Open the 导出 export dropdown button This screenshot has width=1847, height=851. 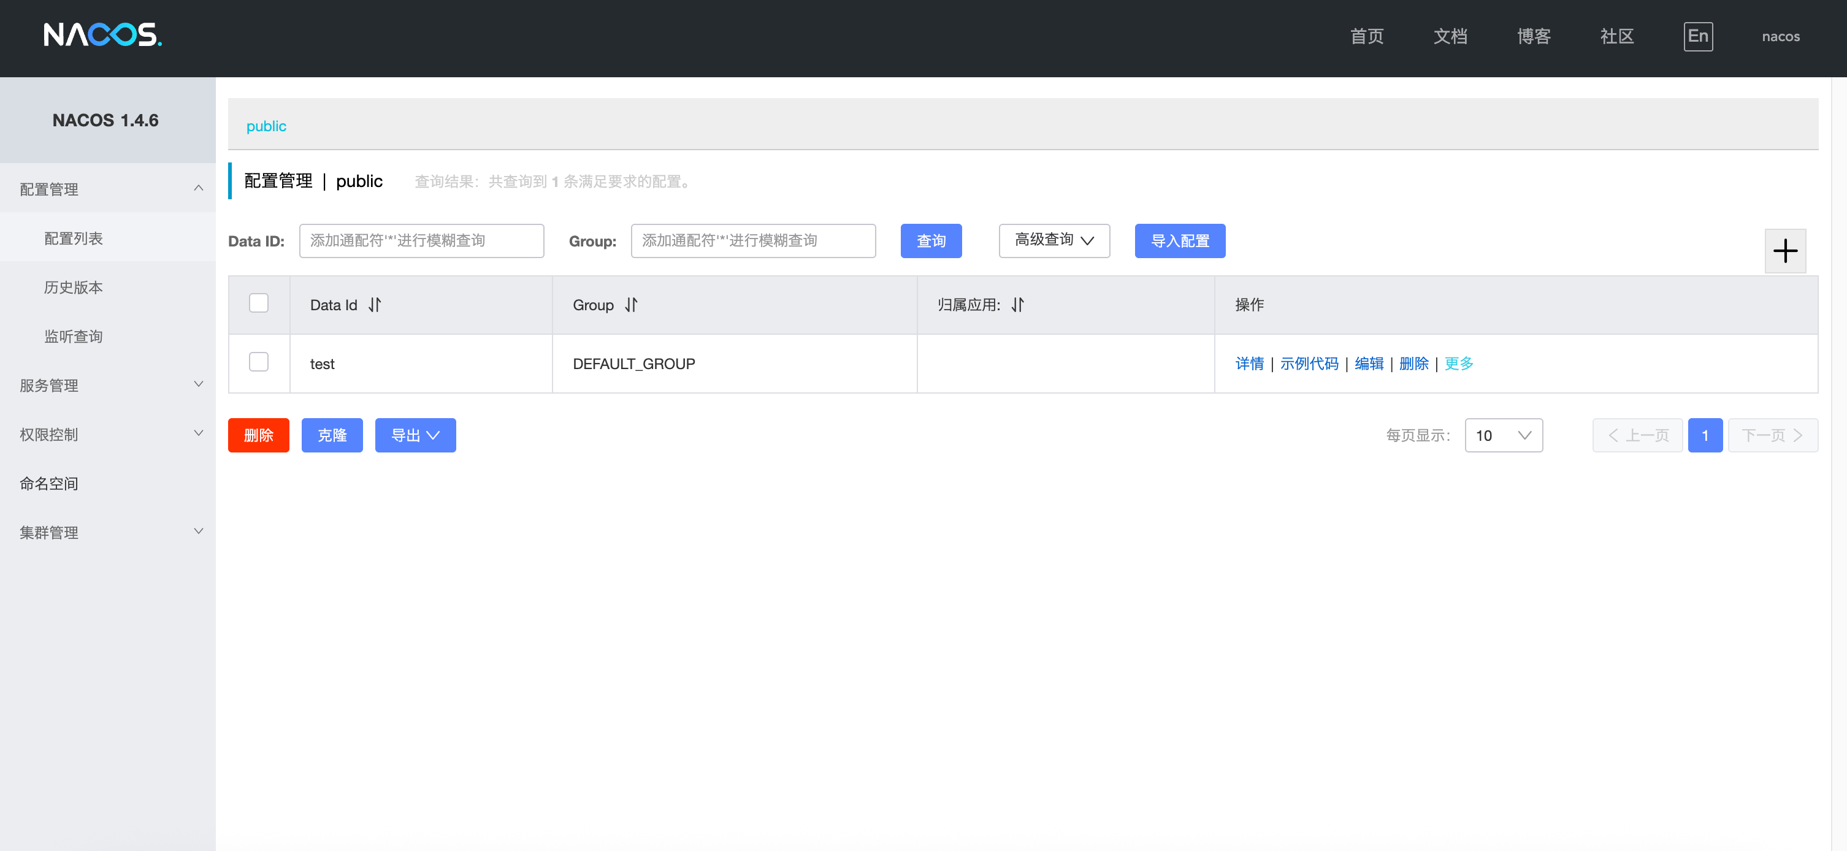(x=415, y=435)
